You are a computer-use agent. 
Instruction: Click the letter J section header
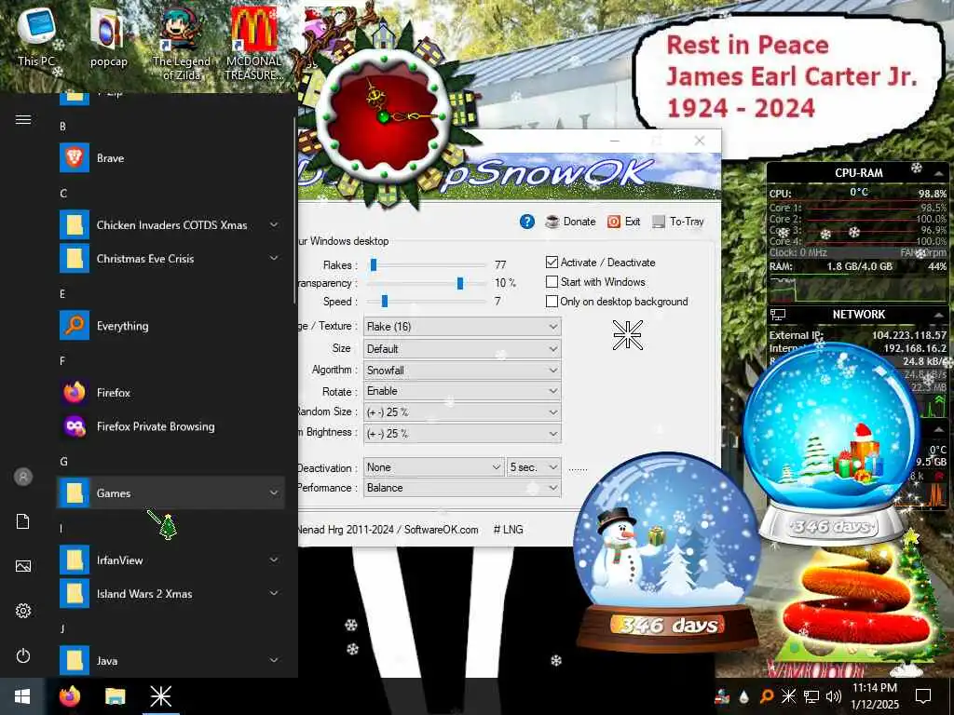click(62, 629)
